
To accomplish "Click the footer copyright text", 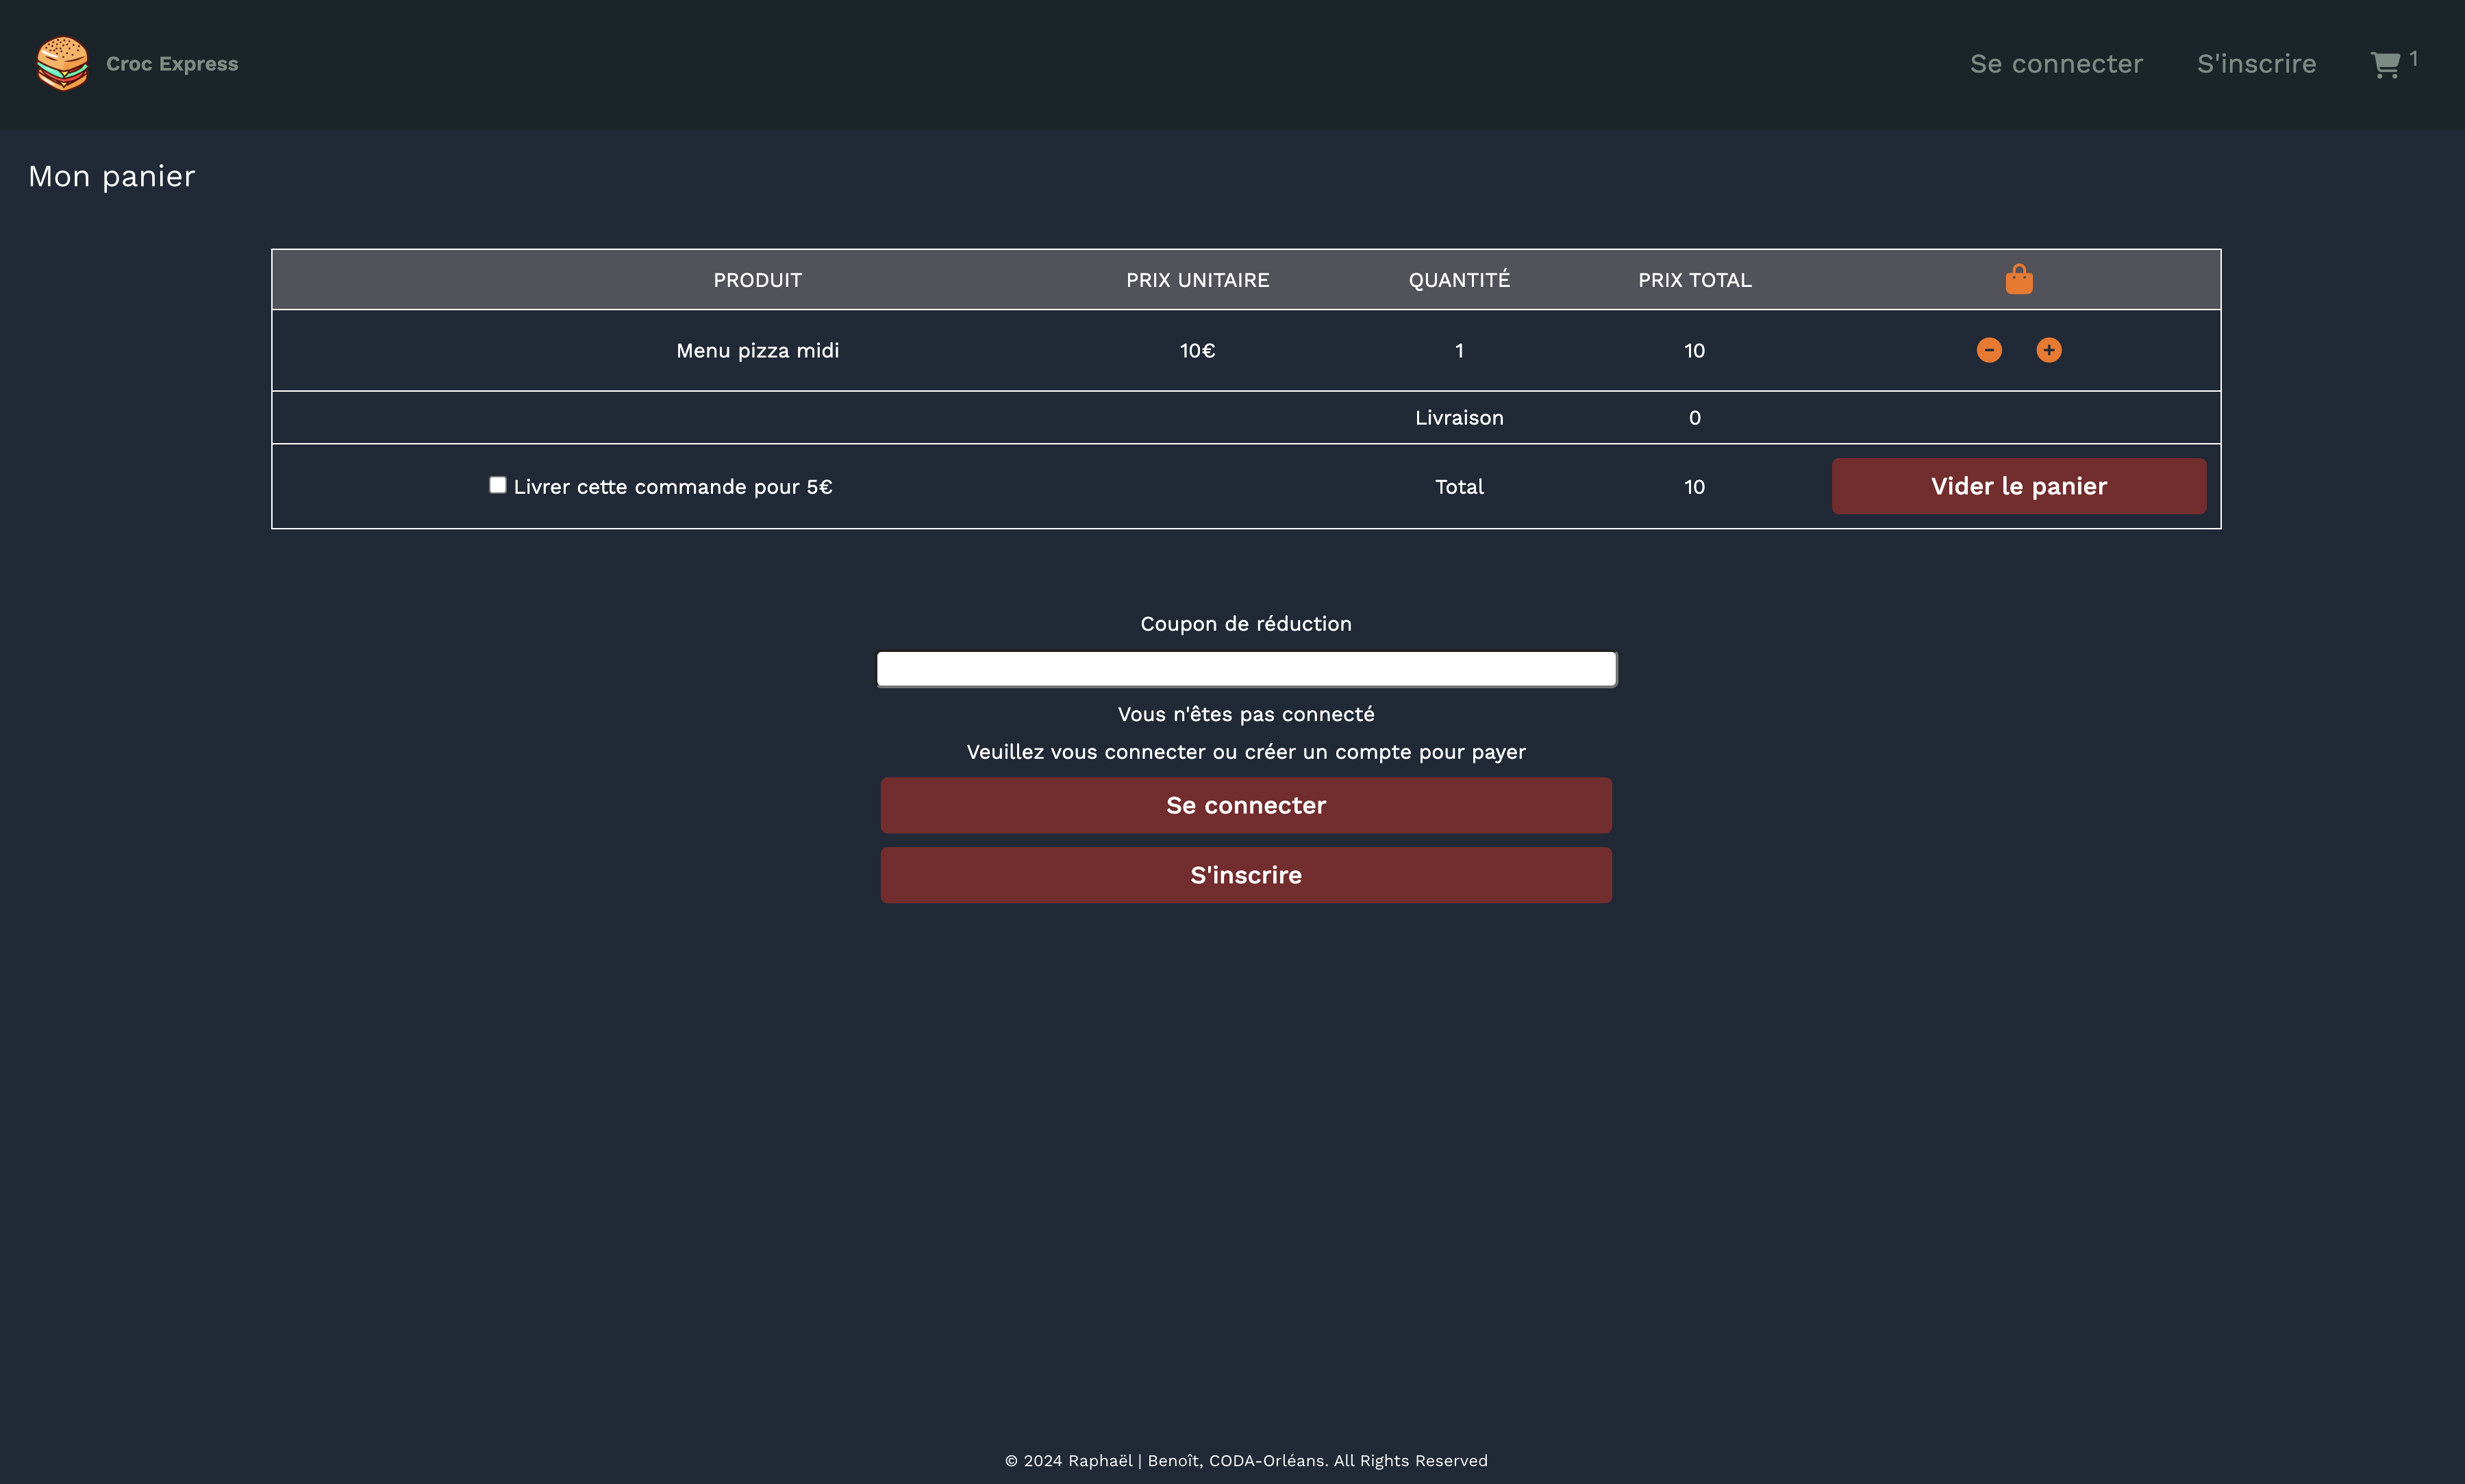I will pos(1246,1460).
